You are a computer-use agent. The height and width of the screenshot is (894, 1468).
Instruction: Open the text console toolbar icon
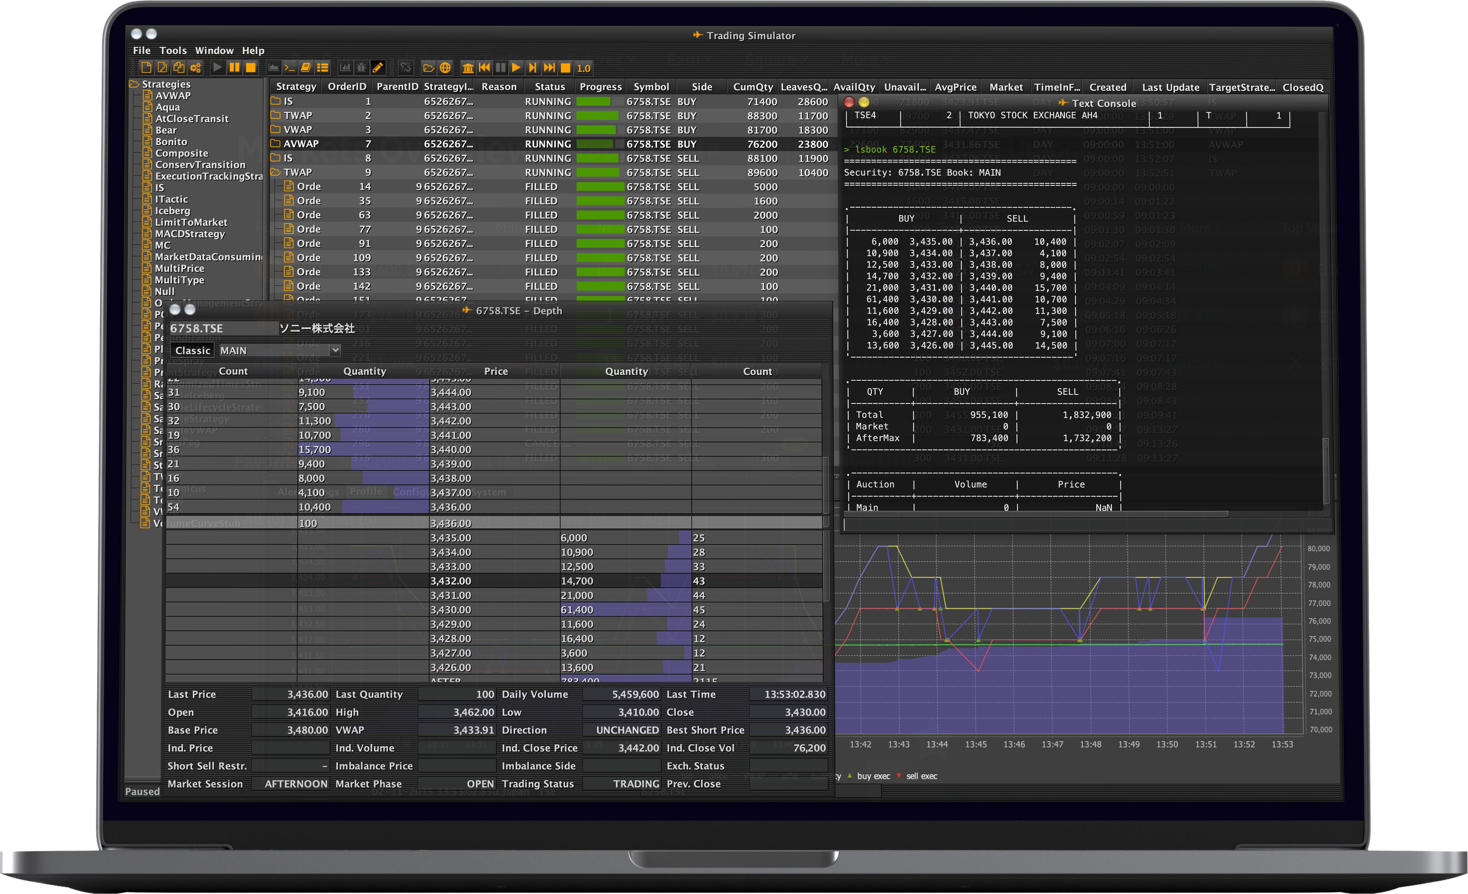click(x=290, y=67)
